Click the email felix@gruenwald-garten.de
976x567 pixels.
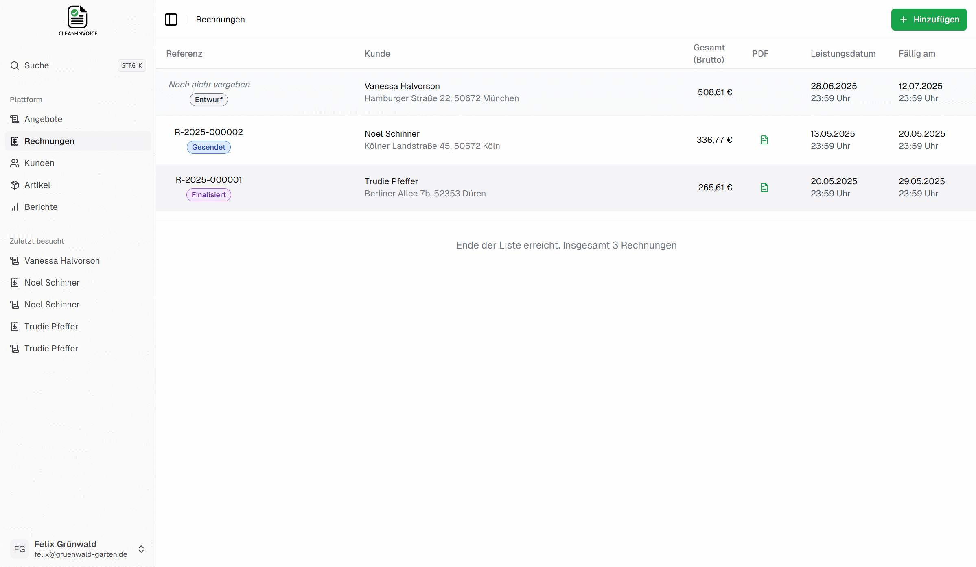[81, 554]
